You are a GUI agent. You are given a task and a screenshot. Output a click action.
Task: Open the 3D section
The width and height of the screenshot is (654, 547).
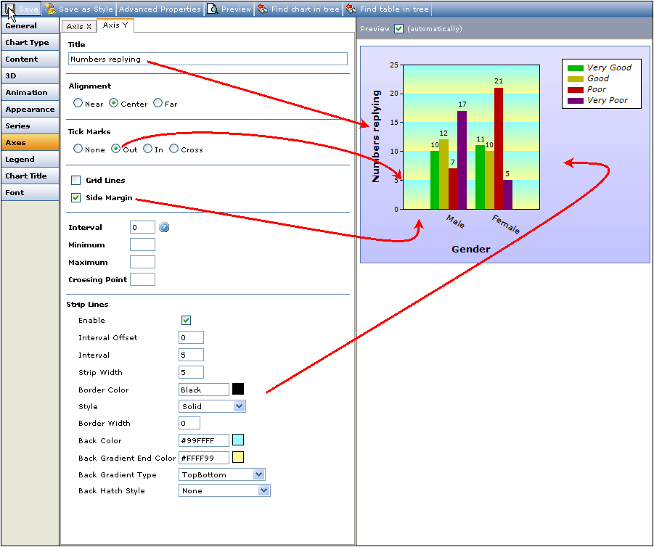[x=30, y=75]
